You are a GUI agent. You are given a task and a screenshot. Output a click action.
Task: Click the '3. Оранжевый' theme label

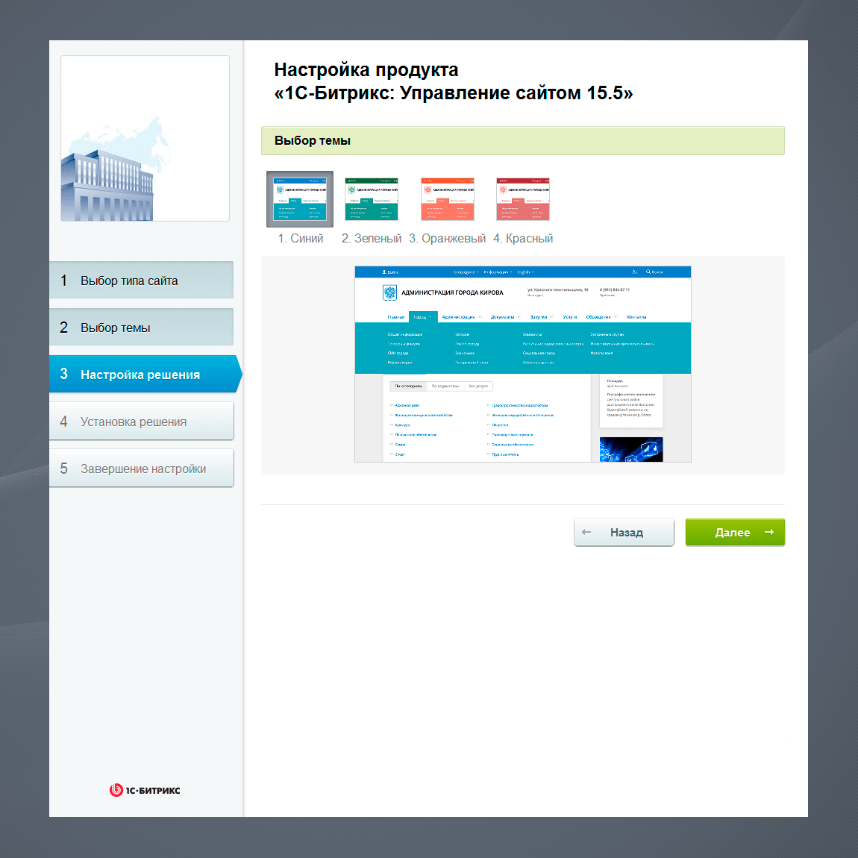[448, 239]
